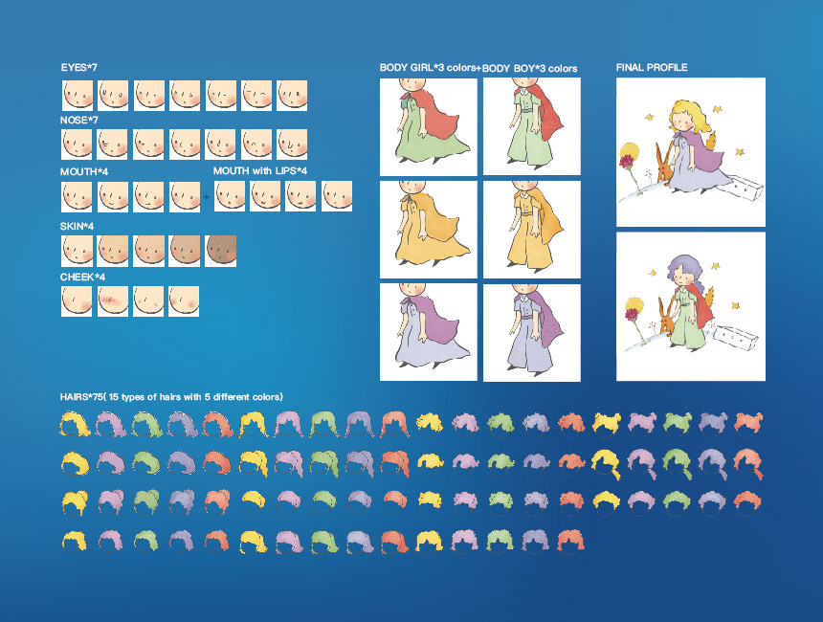Pick the sixth hair, yellow, in bottom hairs row

pos(254,542)
